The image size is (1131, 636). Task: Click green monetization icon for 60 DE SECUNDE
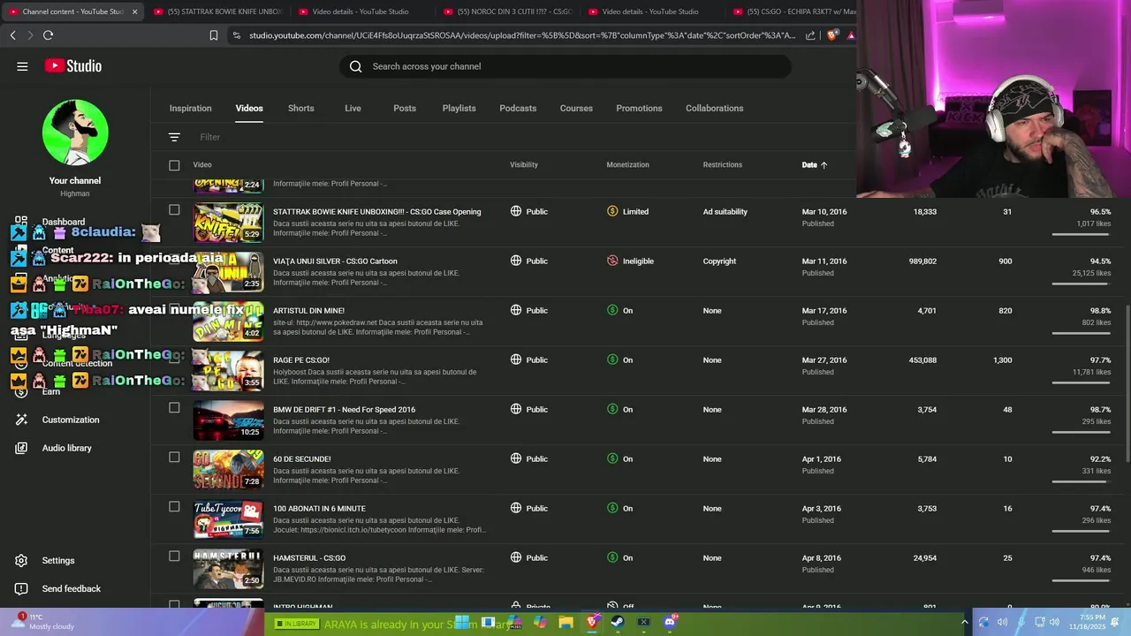(612, 458)
